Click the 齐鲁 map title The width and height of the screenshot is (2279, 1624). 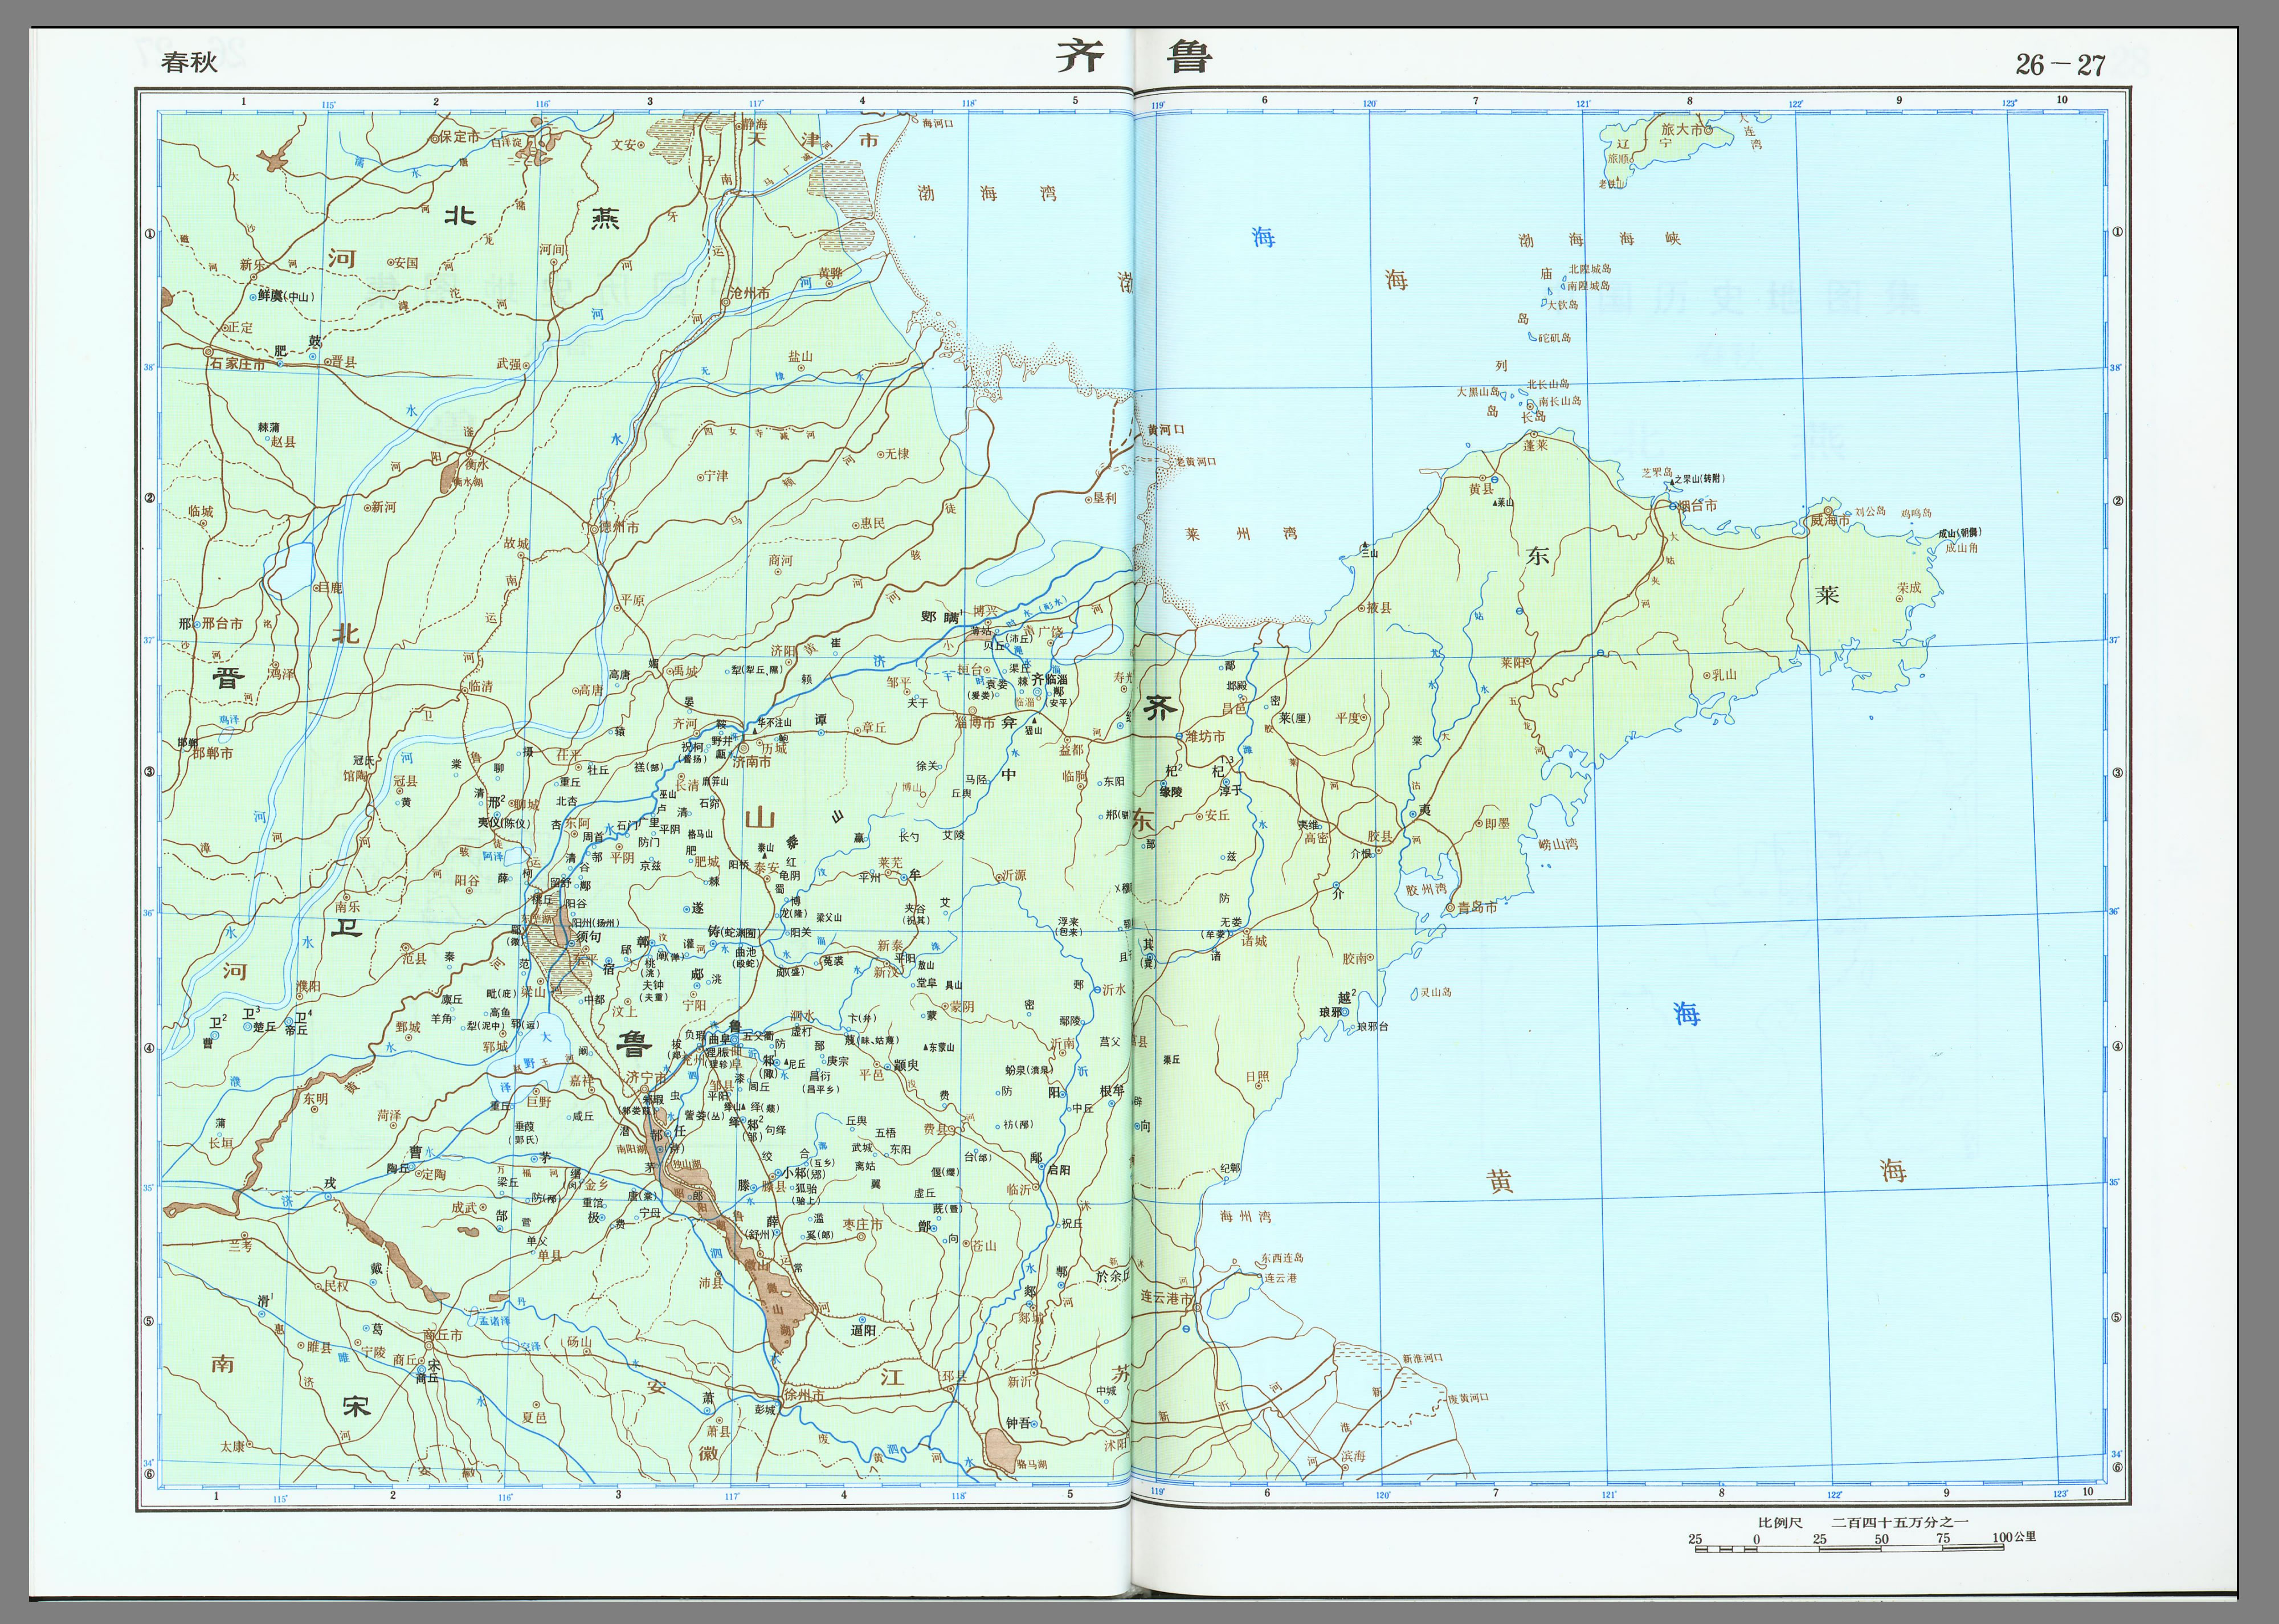(1133, 56)
